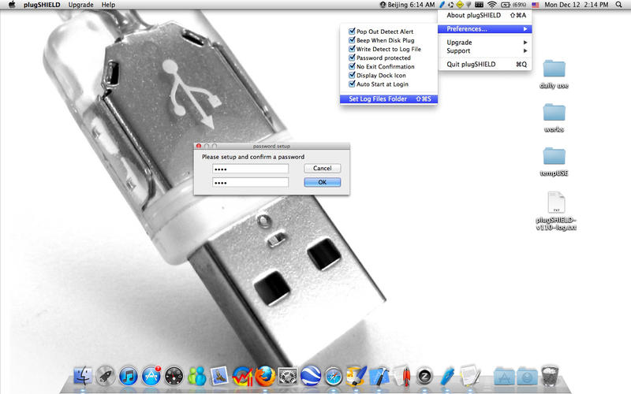Screen dimensions: 631x394
Task: Open the plugSHIELD menu bar status icon
Action: coord(442,5)
